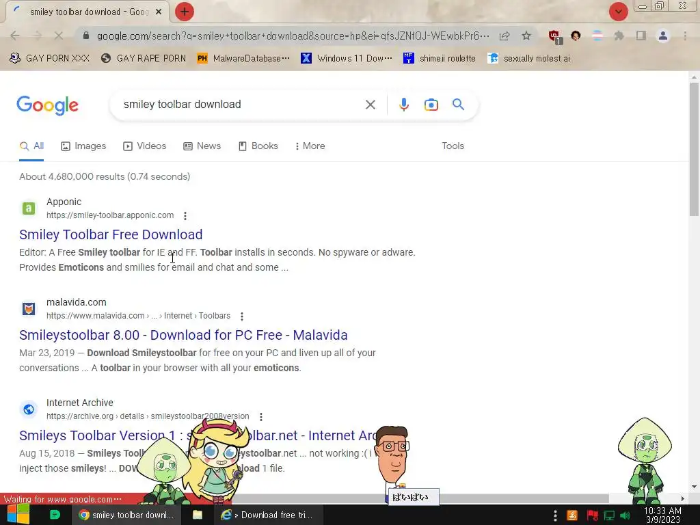Bookmark this page with the star icon
This screenshot has height=525, width=700.
(526, 36)
